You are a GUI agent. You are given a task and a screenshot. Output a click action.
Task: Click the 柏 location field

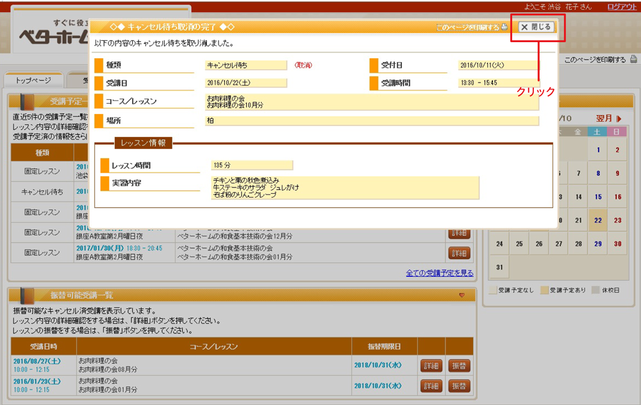click(x=372, y=121)
